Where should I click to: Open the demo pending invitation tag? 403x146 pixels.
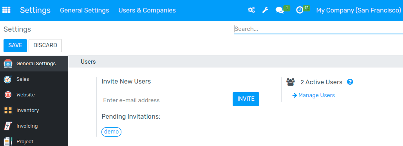pyautogui.click(x=111, y=132)
